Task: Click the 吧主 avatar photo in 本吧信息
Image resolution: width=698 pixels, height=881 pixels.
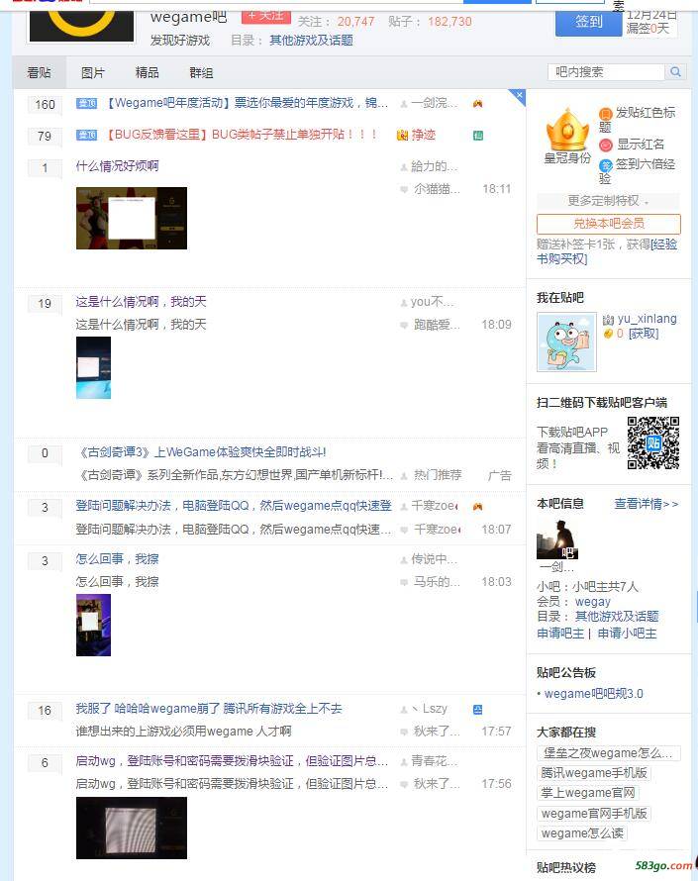Action: (x=557, y=538)
